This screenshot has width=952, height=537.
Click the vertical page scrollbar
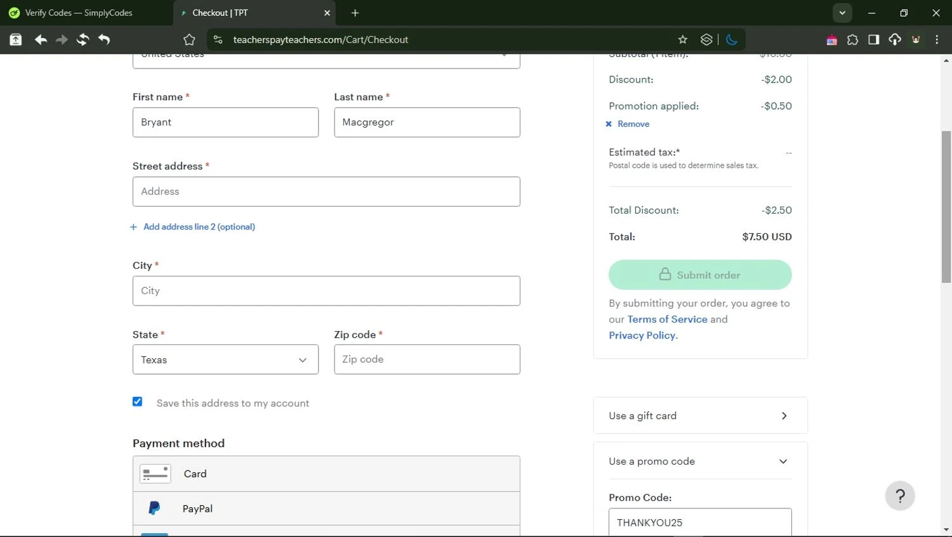946,206
